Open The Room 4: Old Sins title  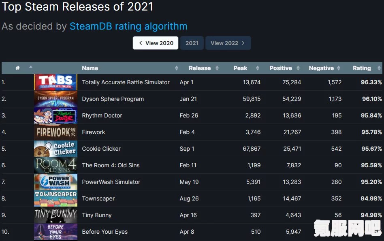pos(111,165)
